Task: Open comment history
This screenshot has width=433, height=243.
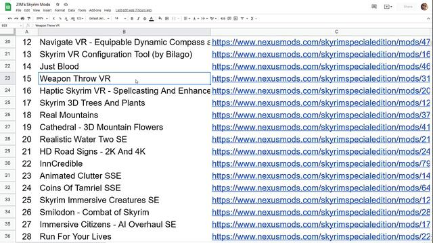Action: click(x=374, y=7)
